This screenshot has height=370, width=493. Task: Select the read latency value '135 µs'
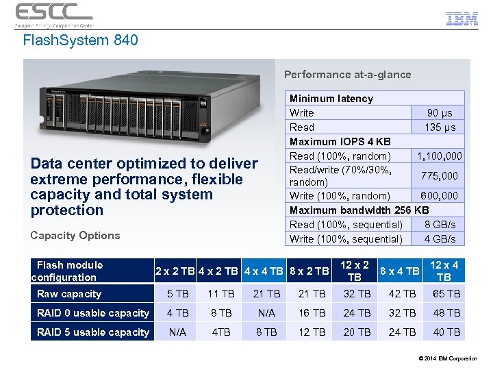coord(440,127)
